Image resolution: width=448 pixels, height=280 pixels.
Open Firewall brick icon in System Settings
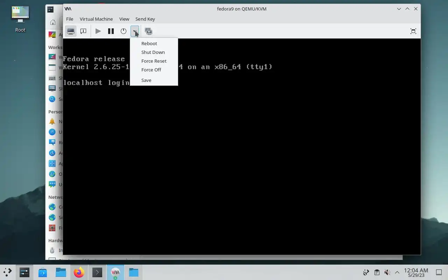52,228
